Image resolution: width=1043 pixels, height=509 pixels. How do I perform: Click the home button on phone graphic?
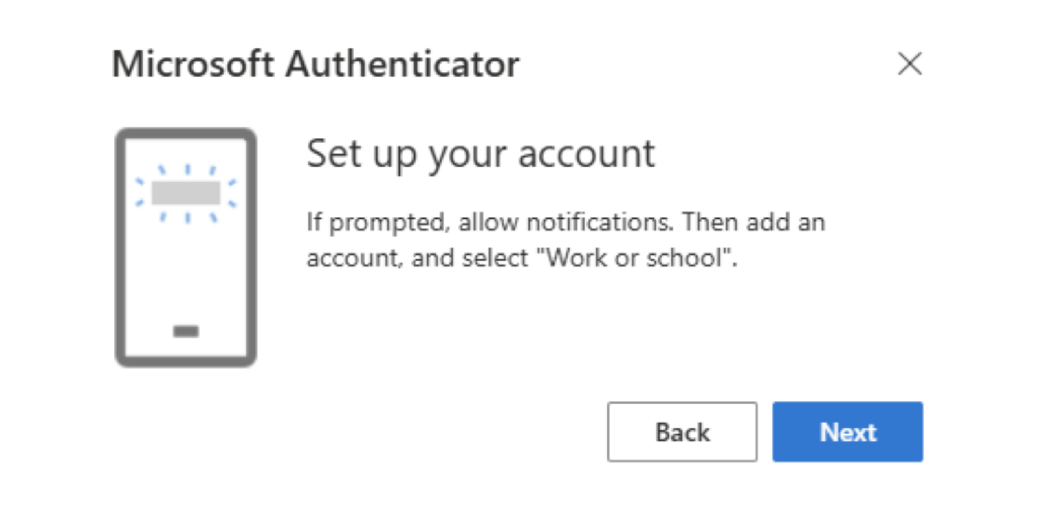186,331
